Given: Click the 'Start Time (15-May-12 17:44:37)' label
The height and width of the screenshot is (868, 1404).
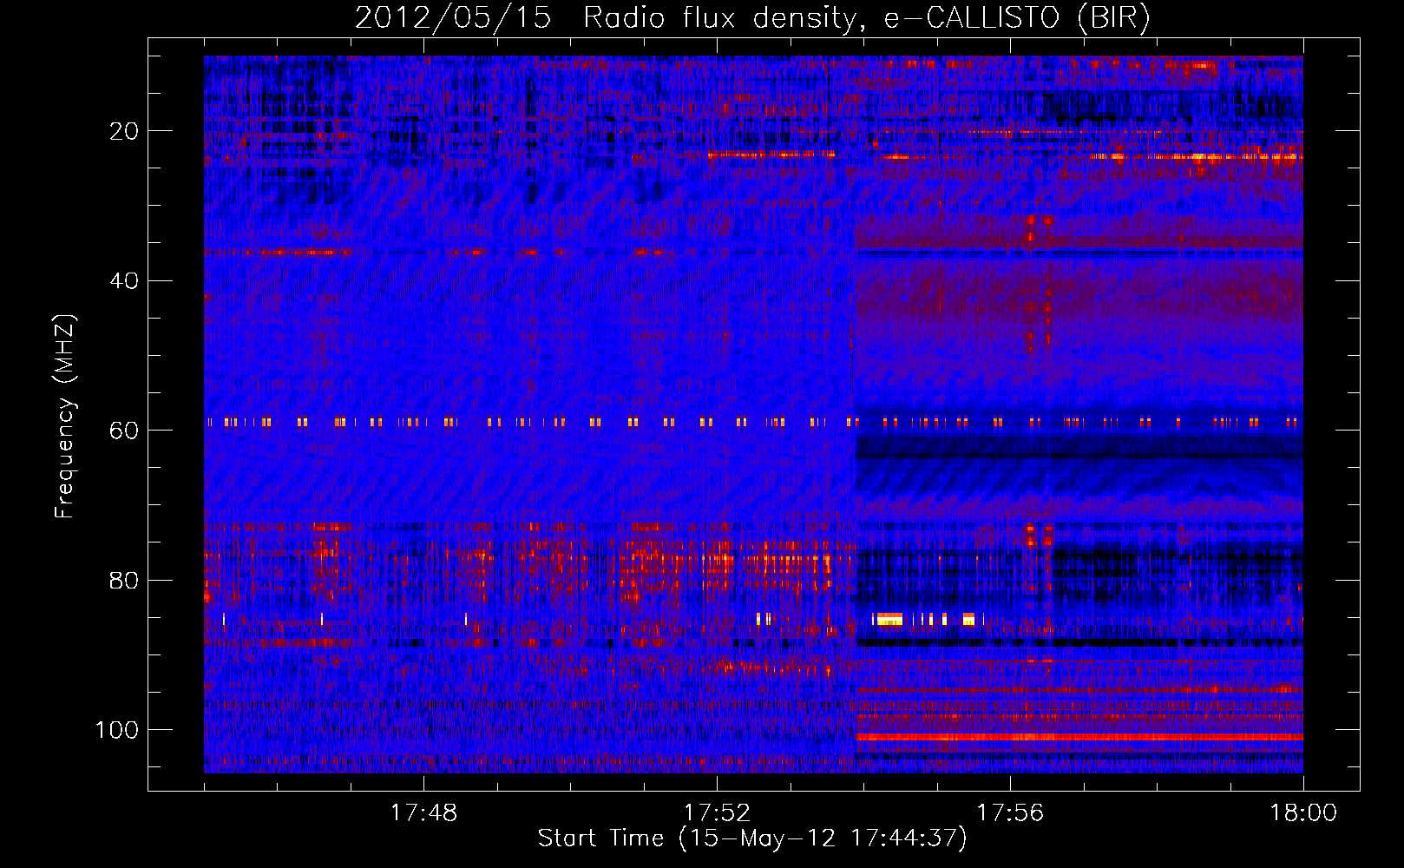Looking at the screenshot, I should (752, 838).
